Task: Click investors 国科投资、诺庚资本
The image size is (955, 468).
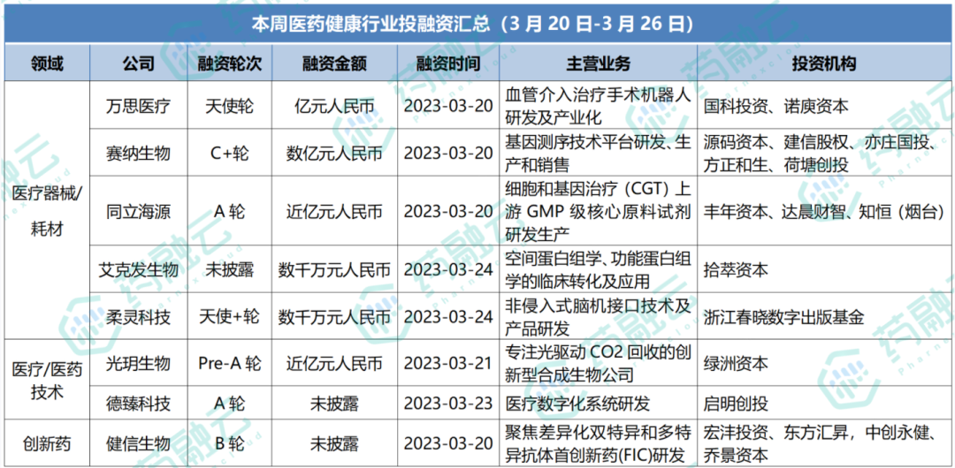Action: point(775,107)
